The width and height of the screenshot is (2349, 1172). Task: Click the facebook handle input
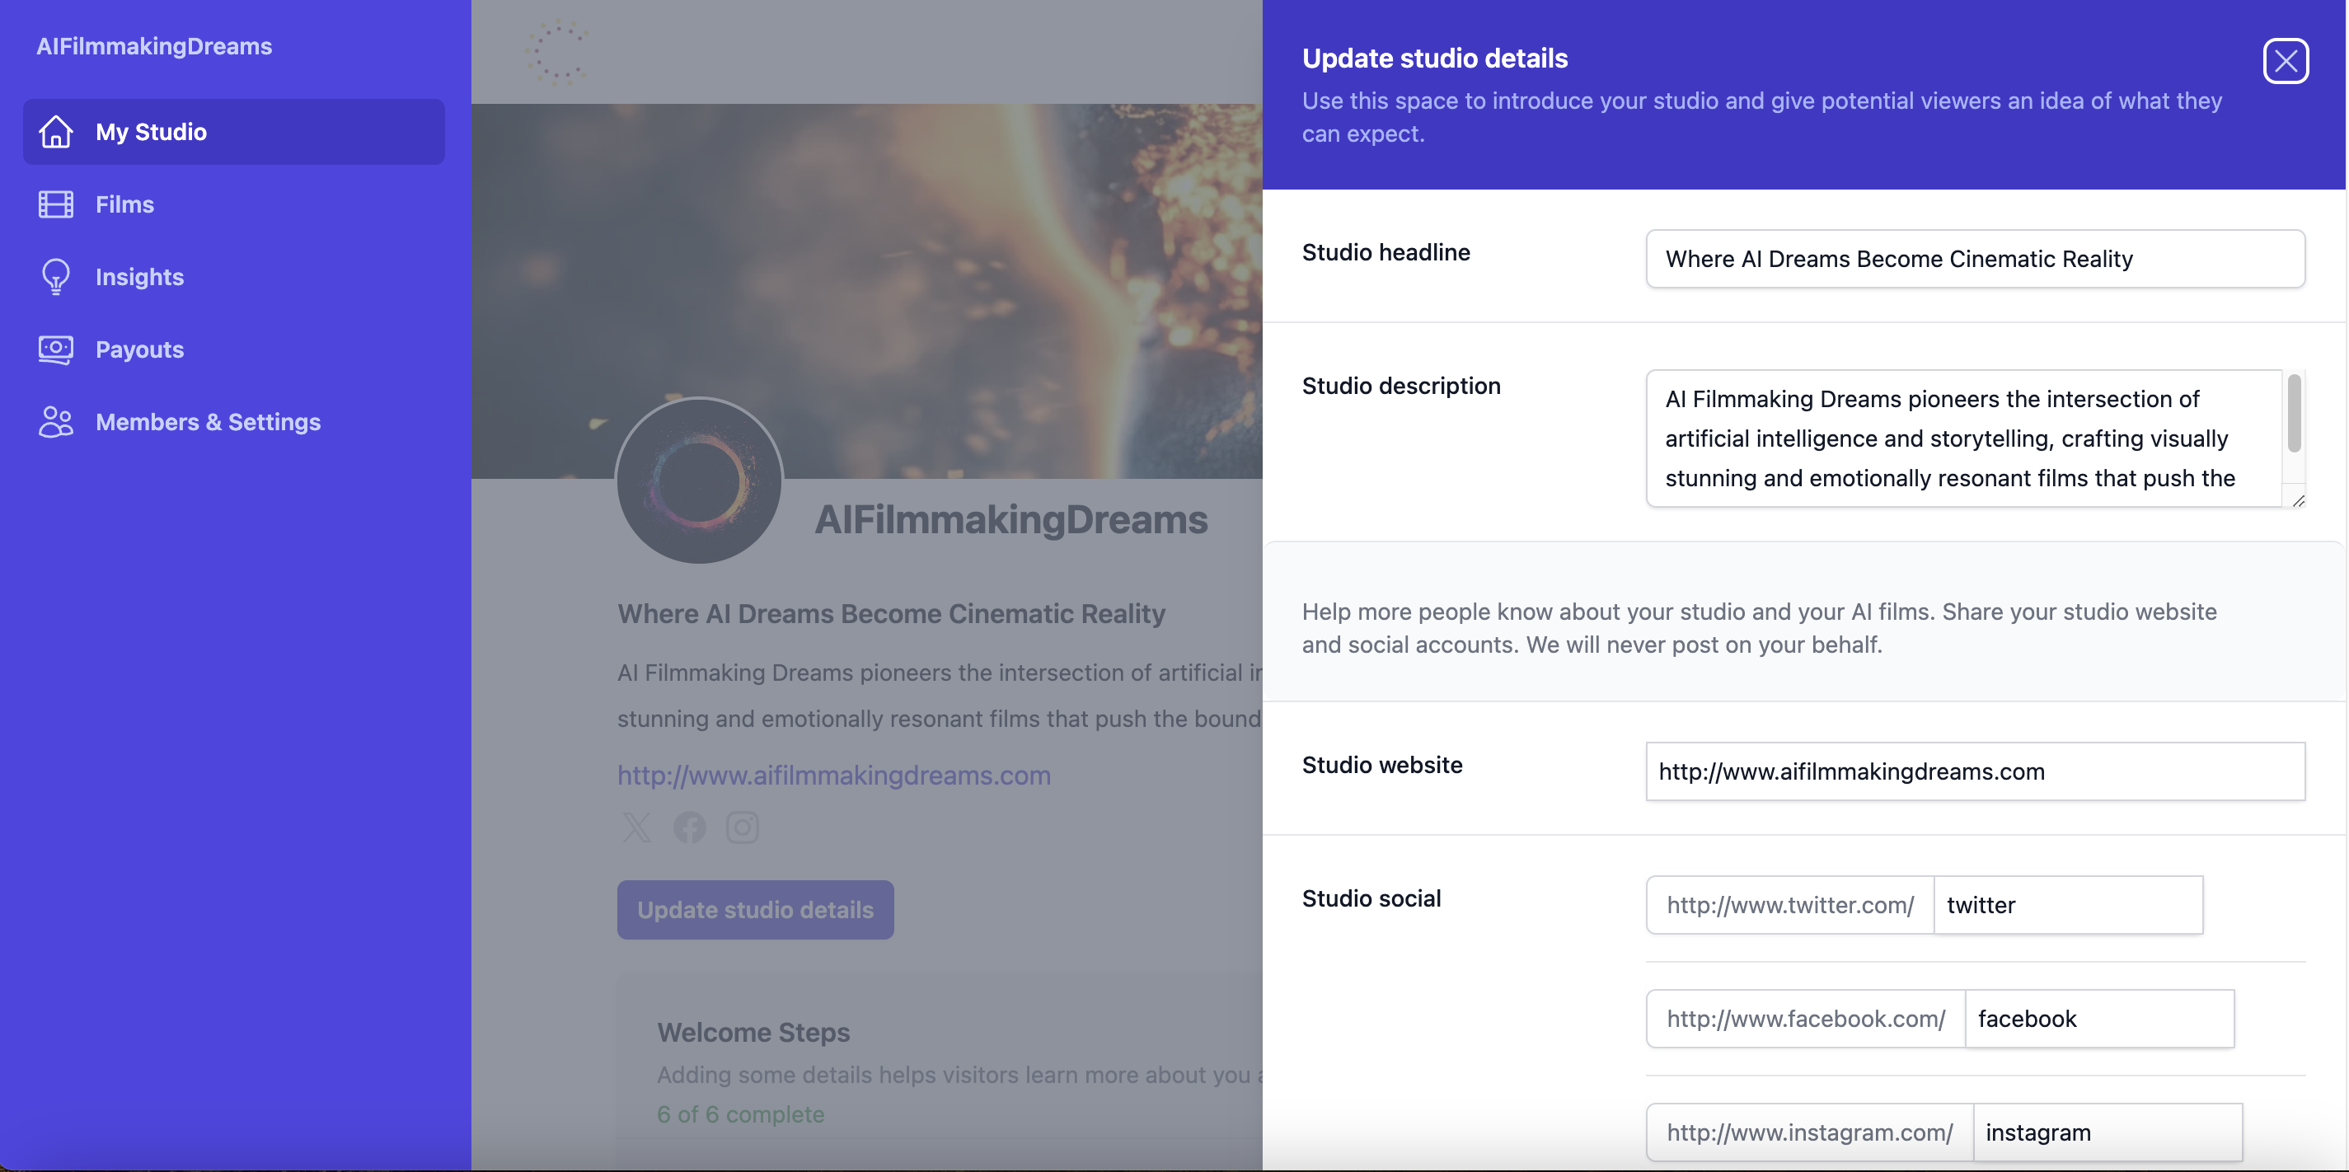point(2099,1019)
